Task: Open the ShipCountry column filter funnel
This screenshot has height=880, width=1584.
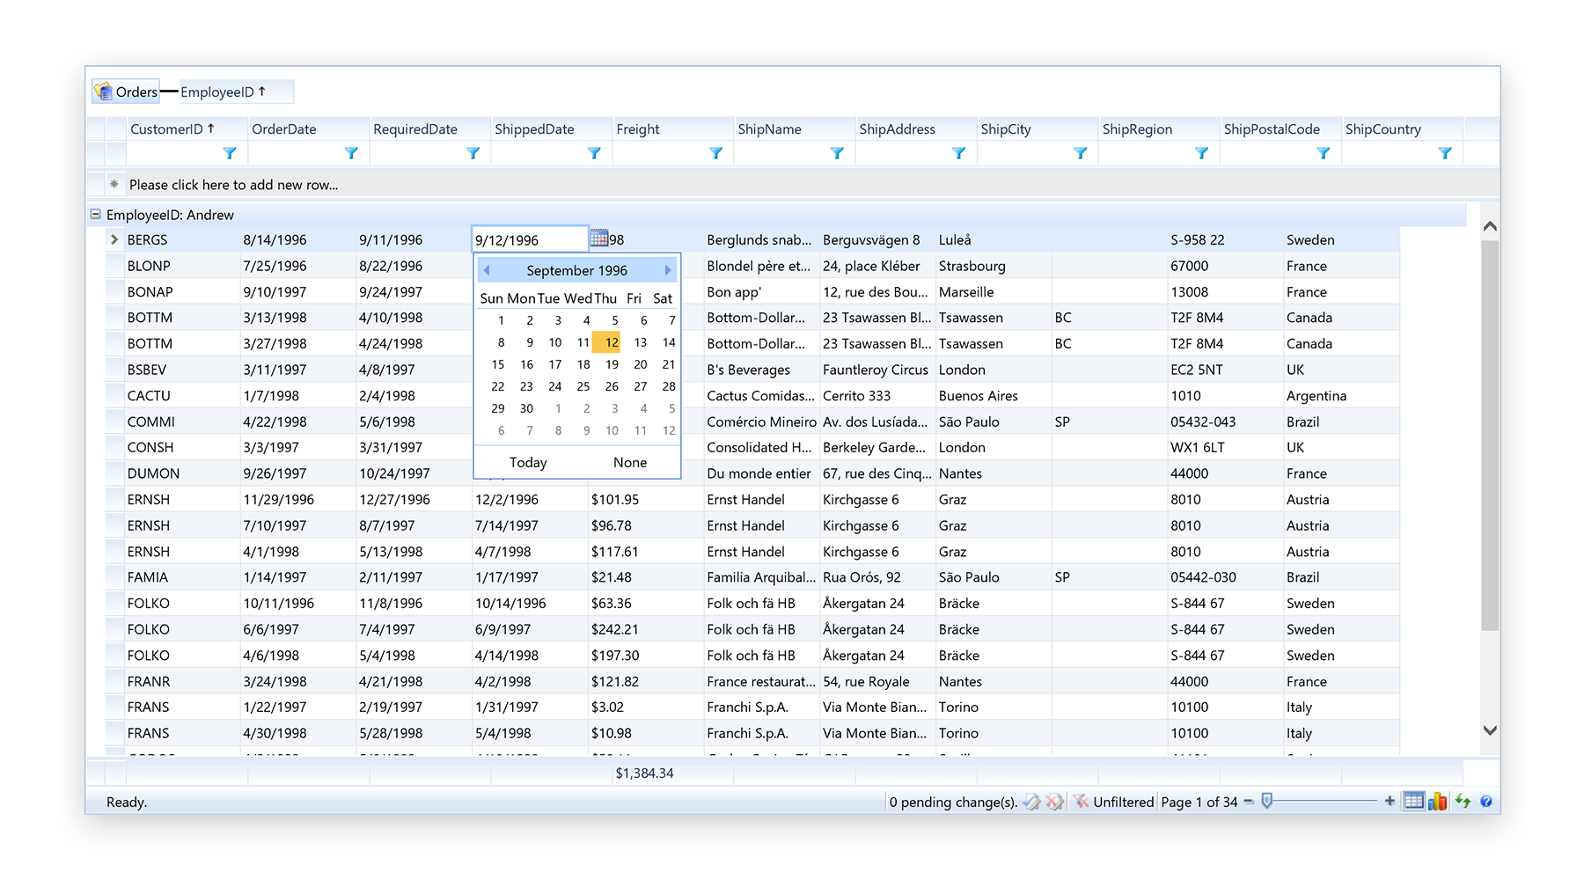Action: tap(1444, 153)
